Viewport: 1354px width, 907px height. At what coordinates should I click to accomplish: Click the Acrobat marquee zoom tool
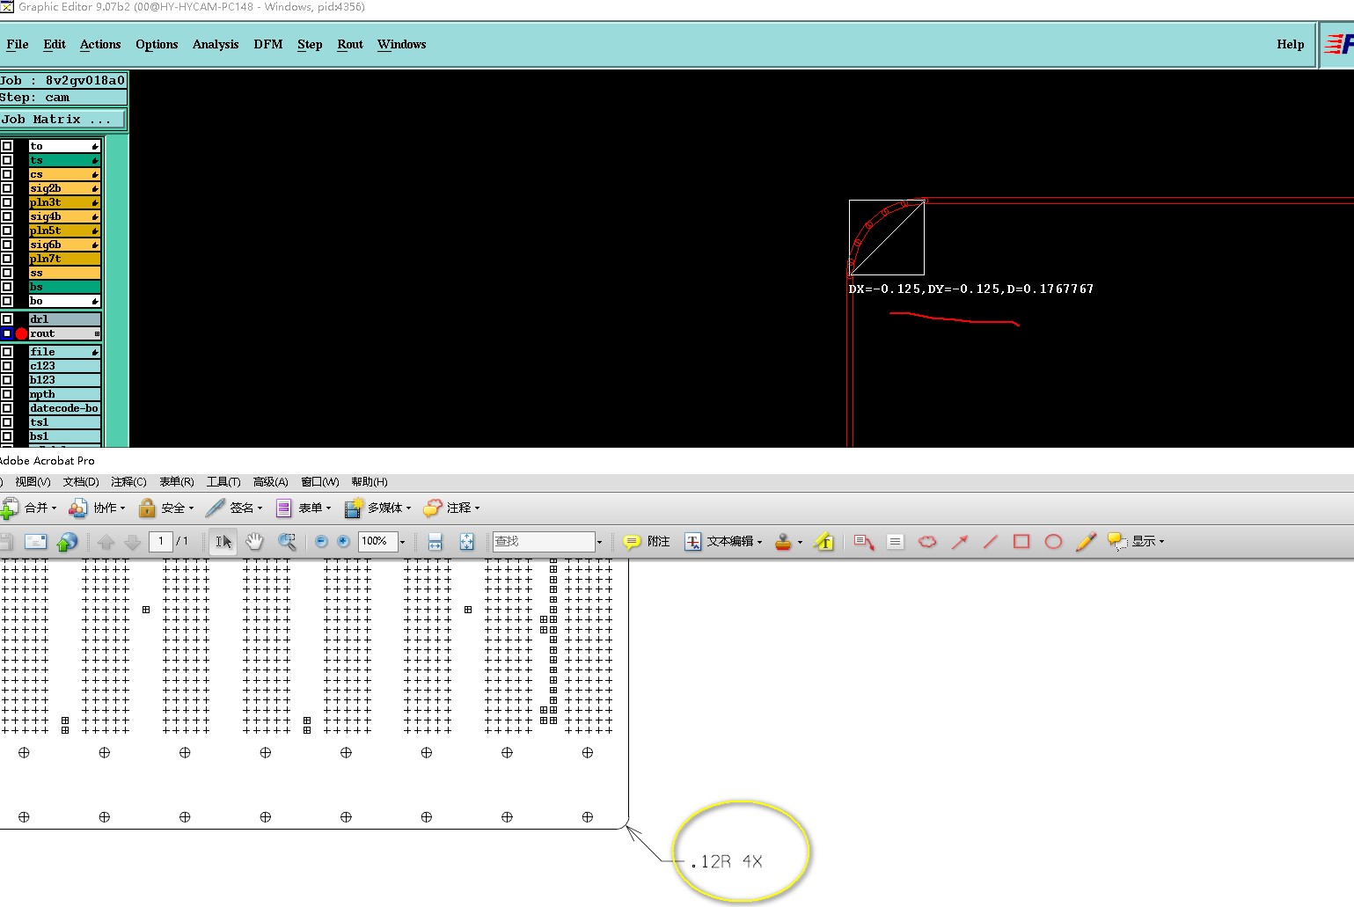(287, 542)
